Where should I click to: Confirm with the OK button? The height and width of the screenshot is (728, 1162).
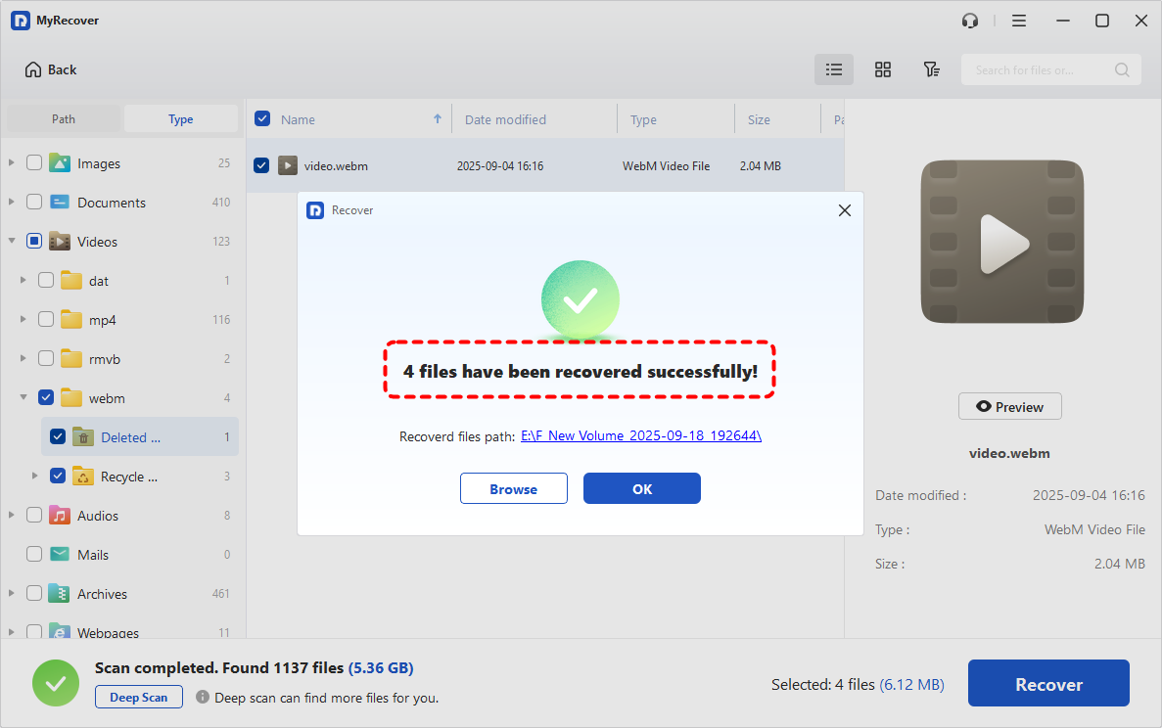(642, 489)
